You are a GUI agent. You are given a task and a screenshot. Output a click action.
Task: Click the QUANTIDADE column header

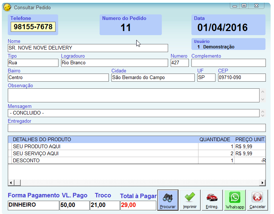(216, 140)
